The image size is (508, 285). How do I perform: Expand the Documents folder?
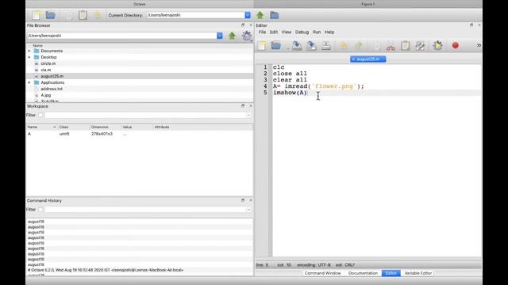point(29,51)
